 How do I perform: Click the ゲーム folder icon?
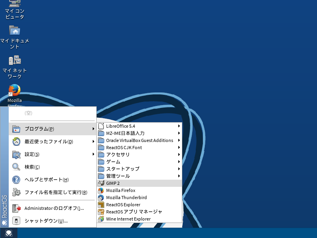pyautogui.click(x=101, y=162)
